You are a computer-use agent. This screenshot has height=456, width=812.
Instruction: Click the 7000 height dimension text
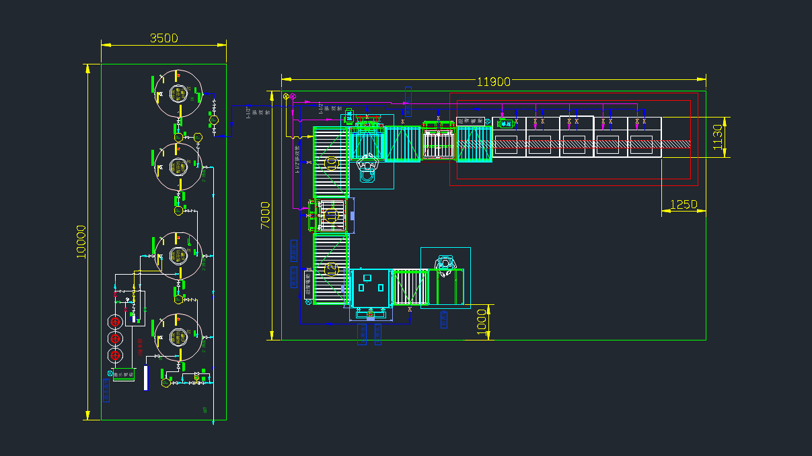point(266,215)
